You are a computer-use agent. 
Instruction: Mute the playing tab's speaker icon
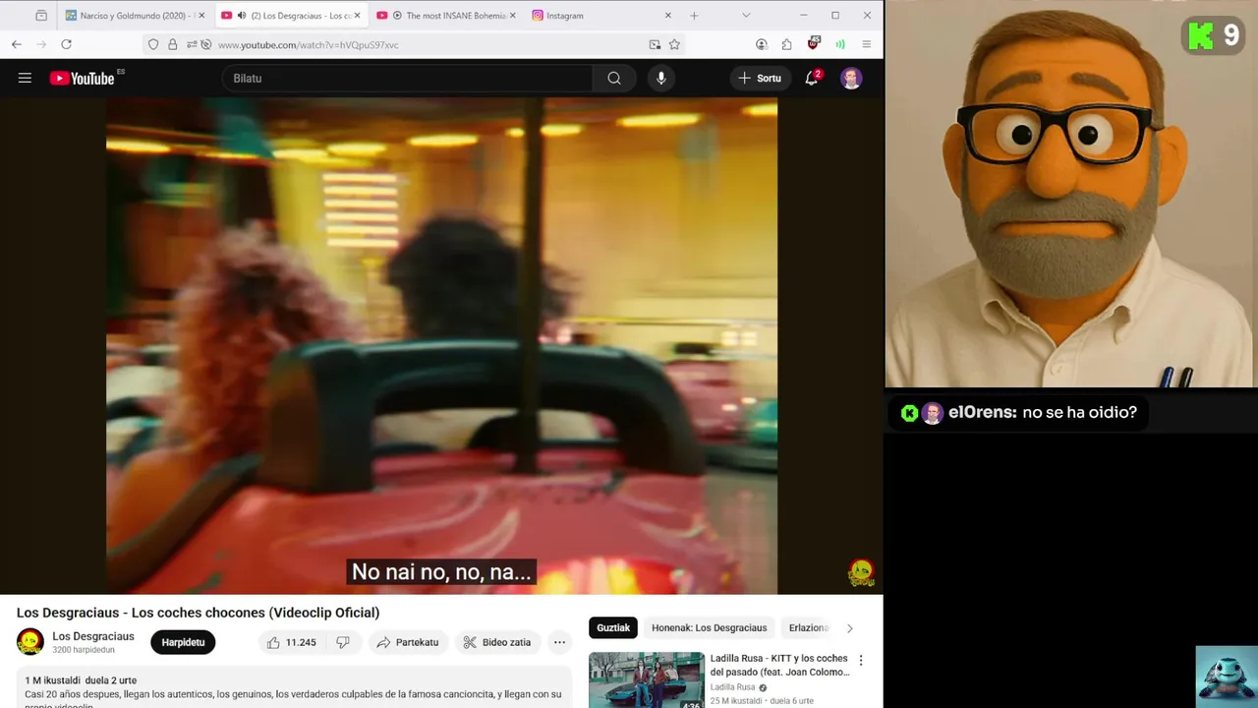242,16
